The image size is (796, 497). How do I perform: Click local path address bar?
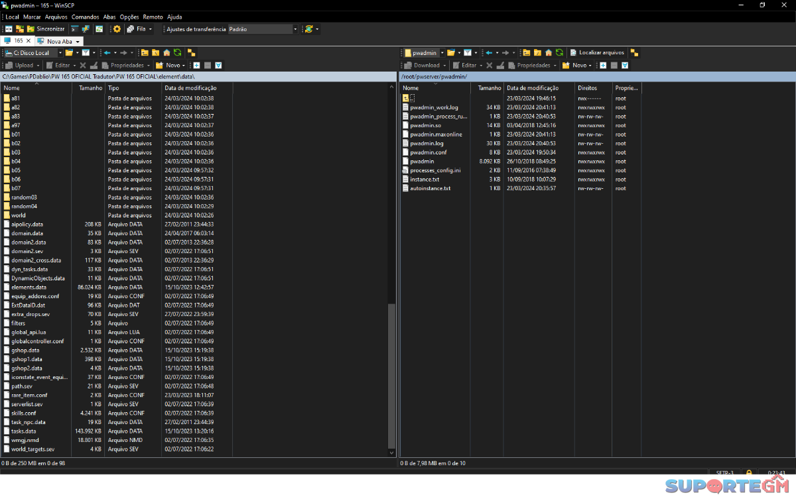tap(198, 77)
